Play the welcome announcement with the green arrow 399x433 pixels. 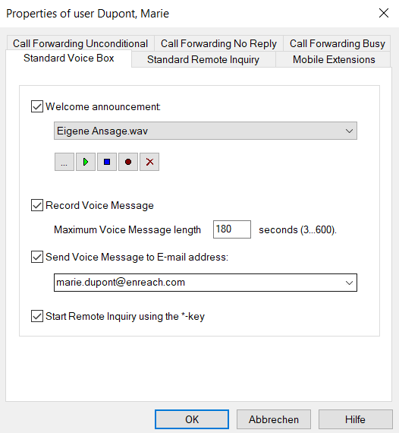click(x=86, y=162)
